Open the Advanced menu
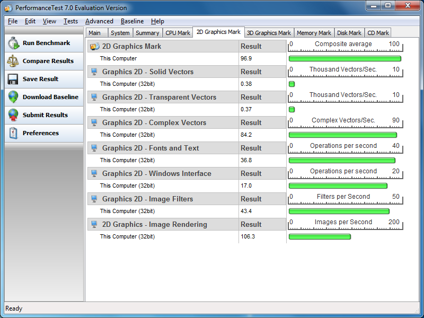This screenshot has height=318, width=424. pyautogui.click(x=99, y=21)
